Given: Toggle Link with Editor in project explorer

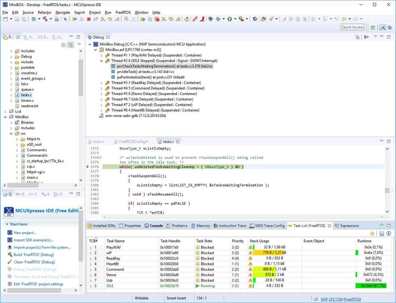Looking at the screenshot, I should pos(70,45).
